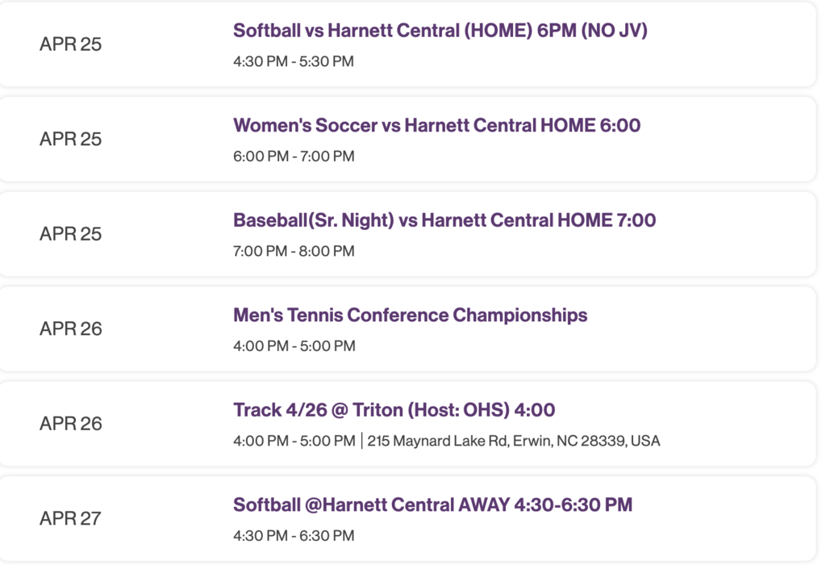Open Track 4/26 @ Triton event

394,410
